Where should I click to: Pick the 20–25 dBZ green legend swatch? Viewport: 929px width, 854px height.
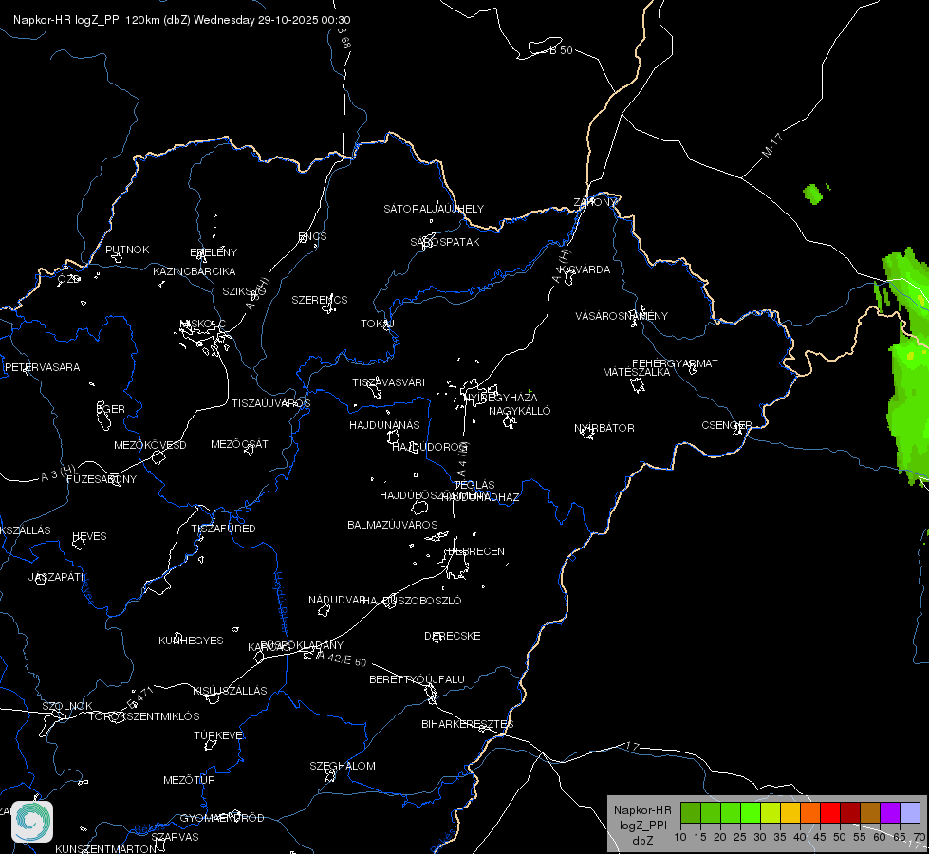(x=731, y=813)
